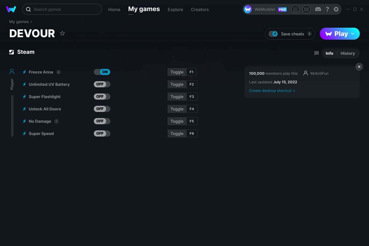
Task: Click the F4 hotkey for Unlock All Doors
Action: (192, 109)
